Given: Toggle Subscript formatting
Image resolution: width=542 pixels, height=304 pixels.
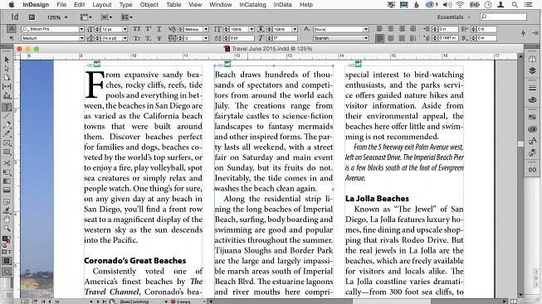Looking at the screenshot, I should [149, 38].
